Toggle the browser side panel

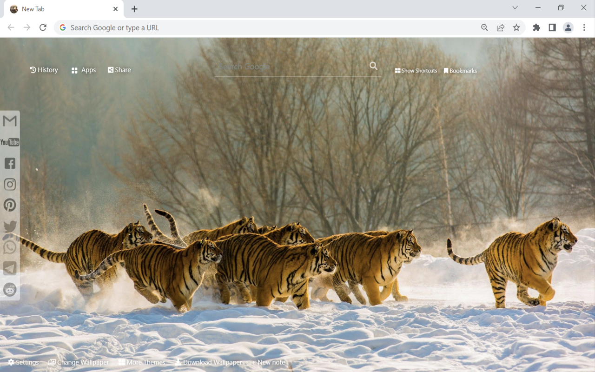coord(552,28)
